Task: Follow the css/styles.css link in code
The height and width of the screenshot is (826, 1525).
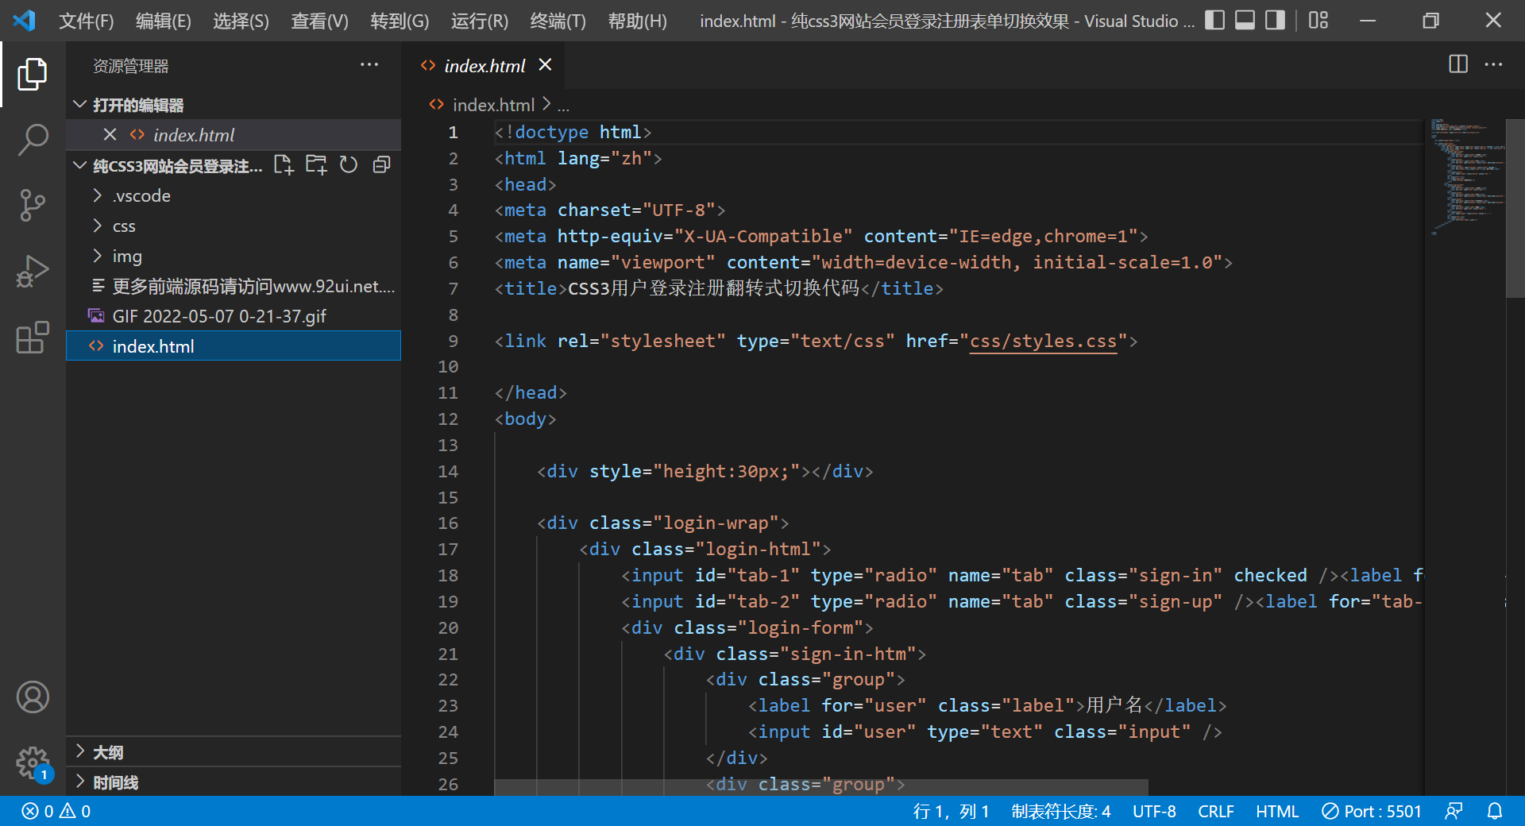Action: tap(1043, 341)
